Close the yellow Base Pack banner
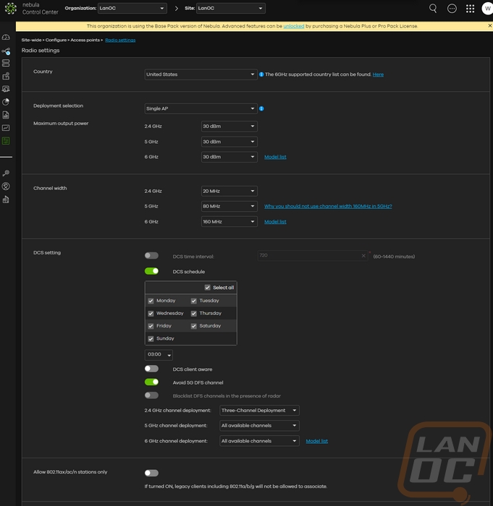493x506 pixels. 490,26
